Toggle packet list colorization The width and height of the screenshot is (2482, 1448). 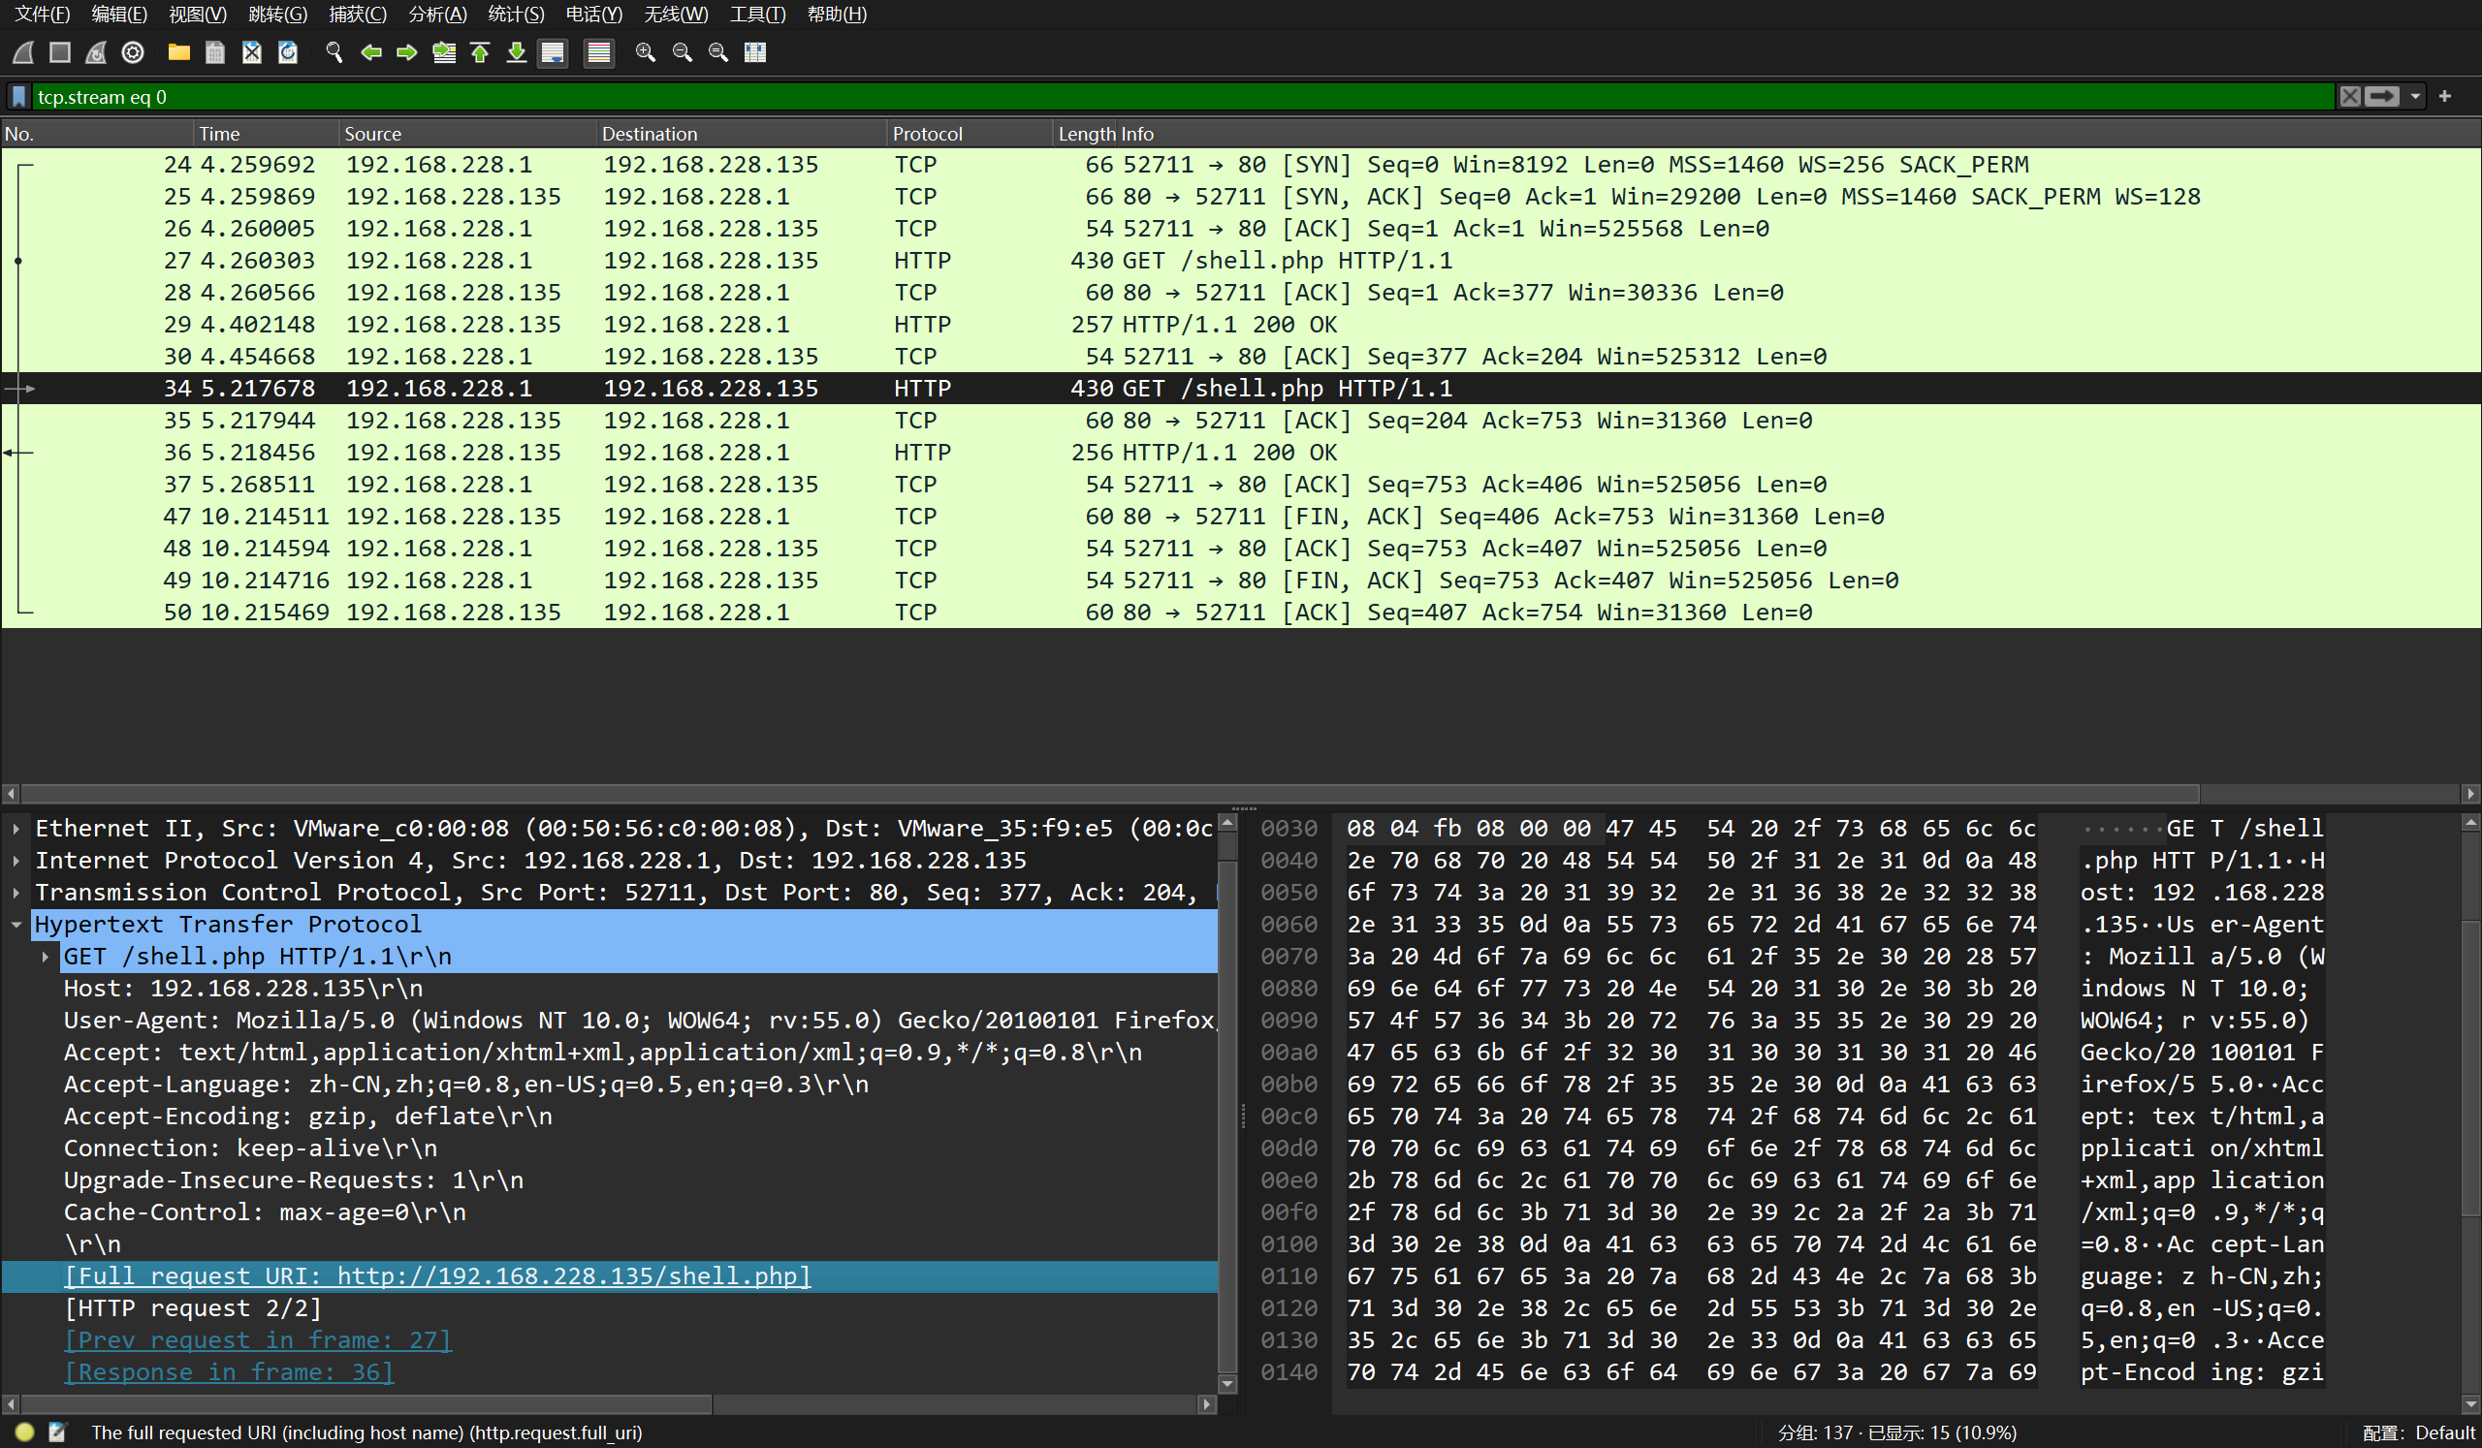(599, 52)
